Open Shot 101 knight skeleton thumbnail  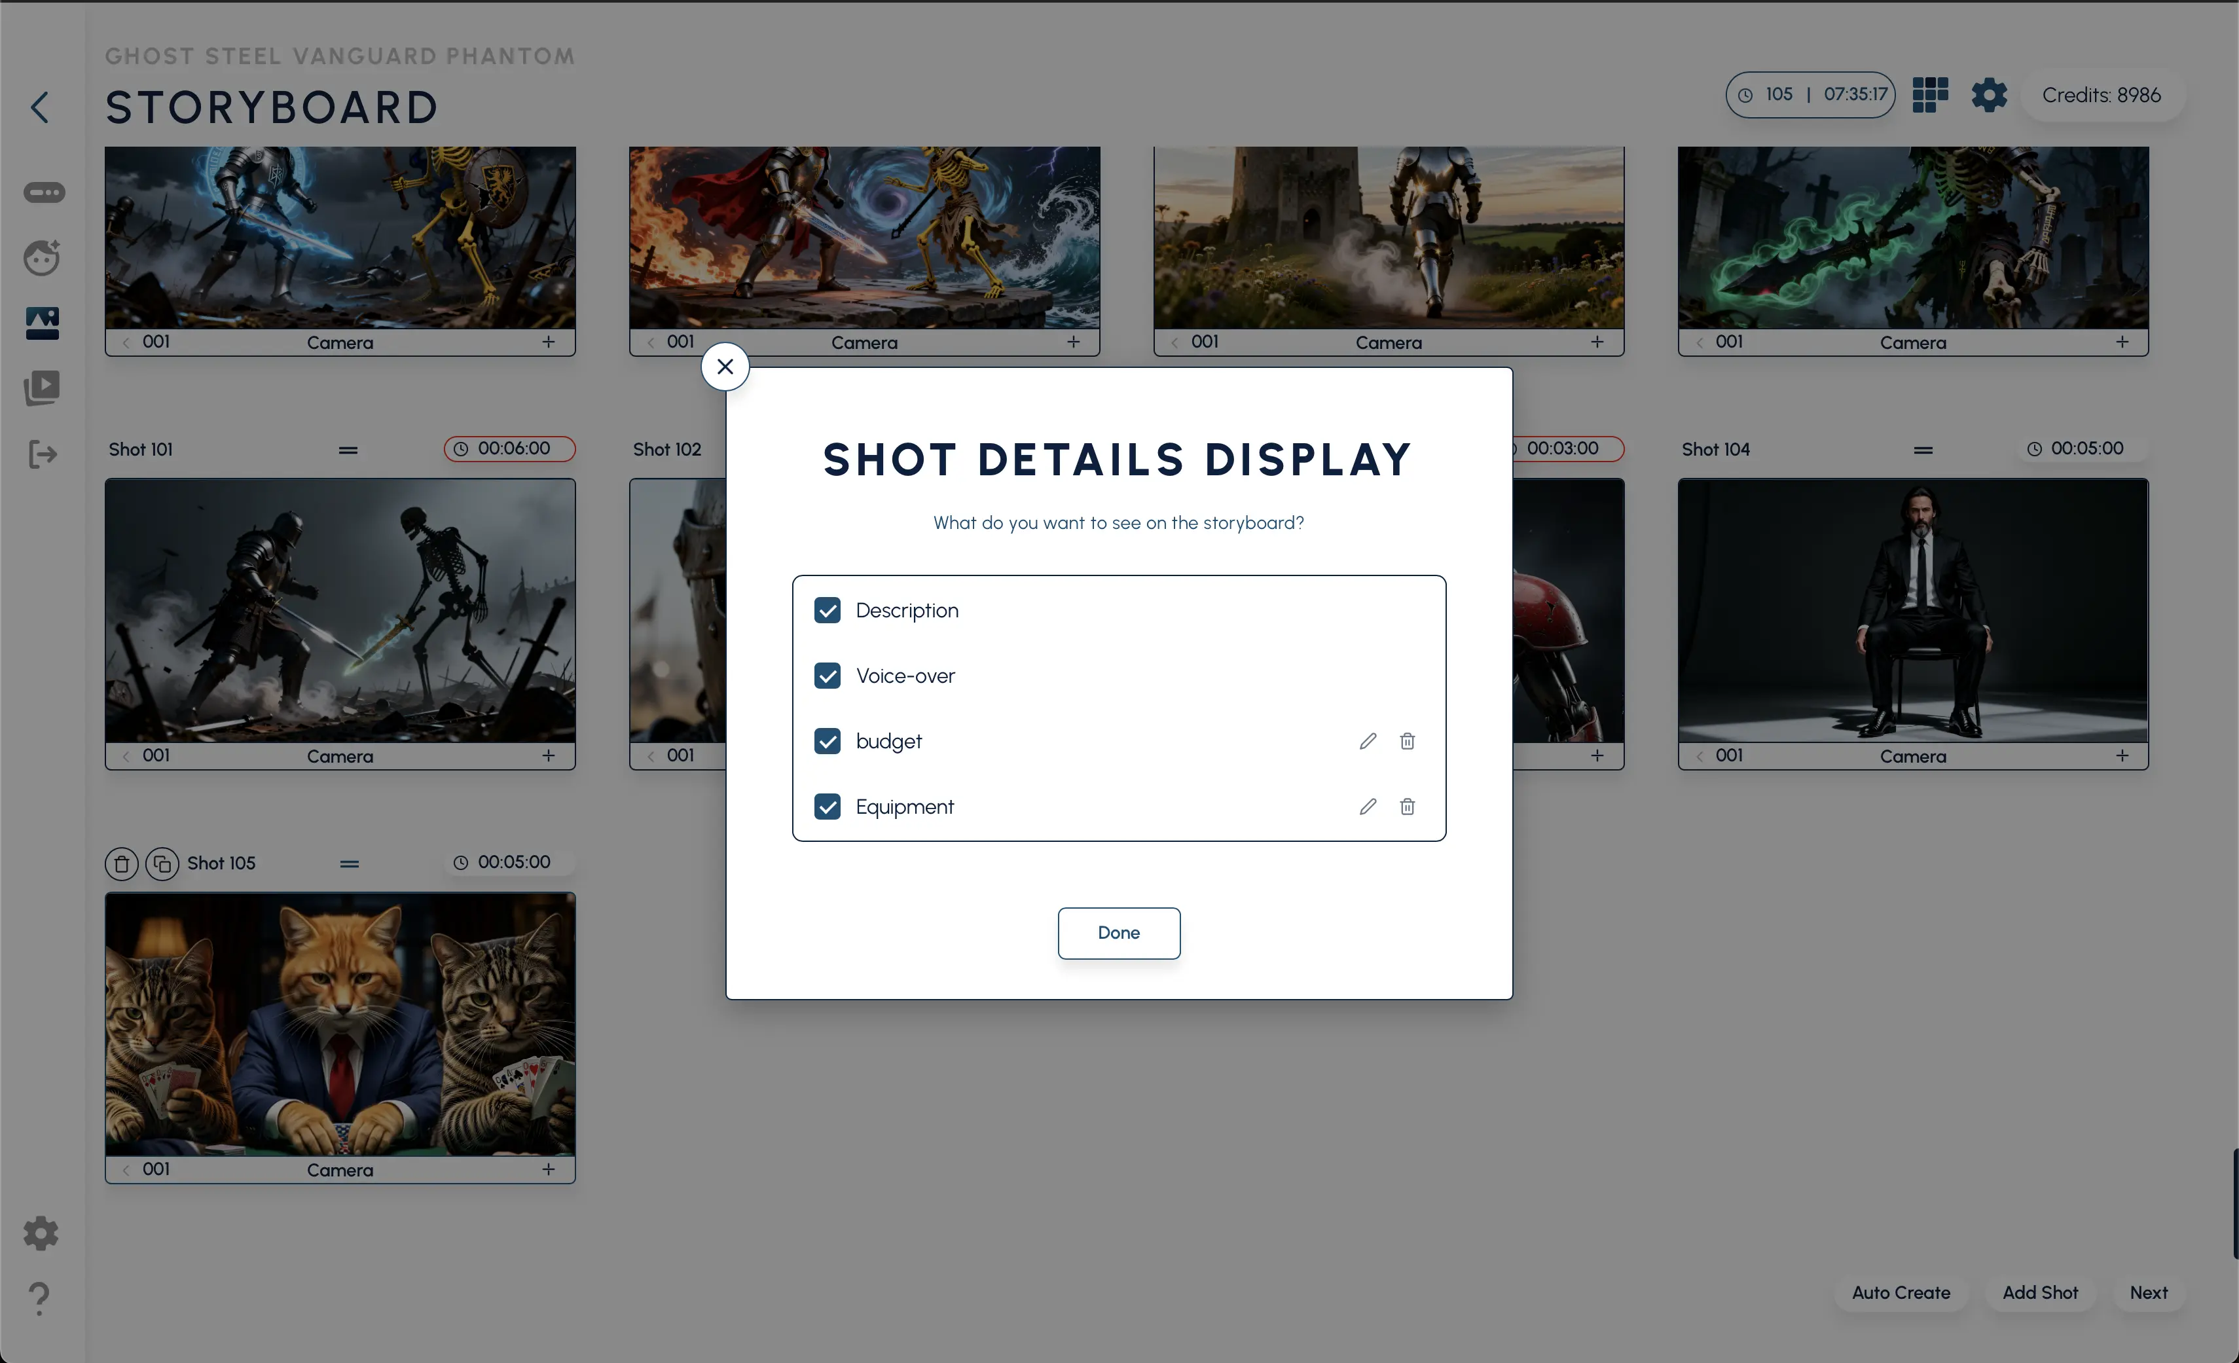[340, 611]
